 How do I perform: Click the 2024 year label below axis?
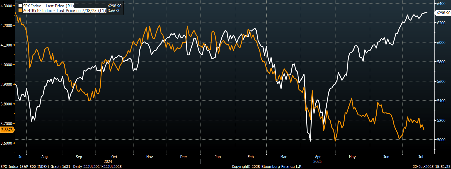[x=108, y=161]
